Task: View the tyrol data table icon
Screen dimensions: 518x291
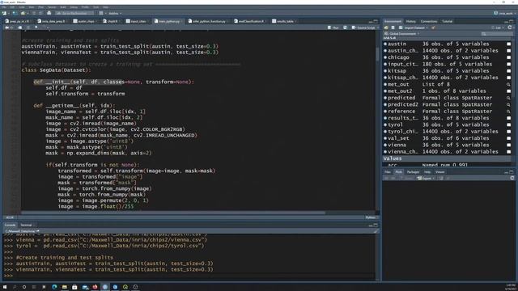Action: pyautogui.click(x=509, y=124)
